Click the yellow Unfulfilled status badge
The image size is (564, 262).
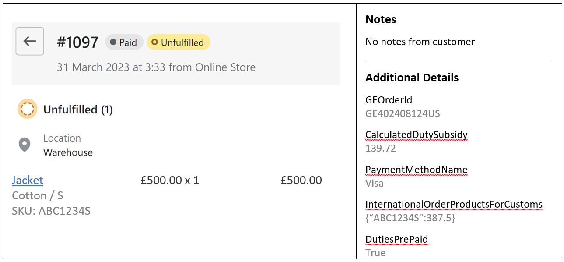(x=179, y=42)
